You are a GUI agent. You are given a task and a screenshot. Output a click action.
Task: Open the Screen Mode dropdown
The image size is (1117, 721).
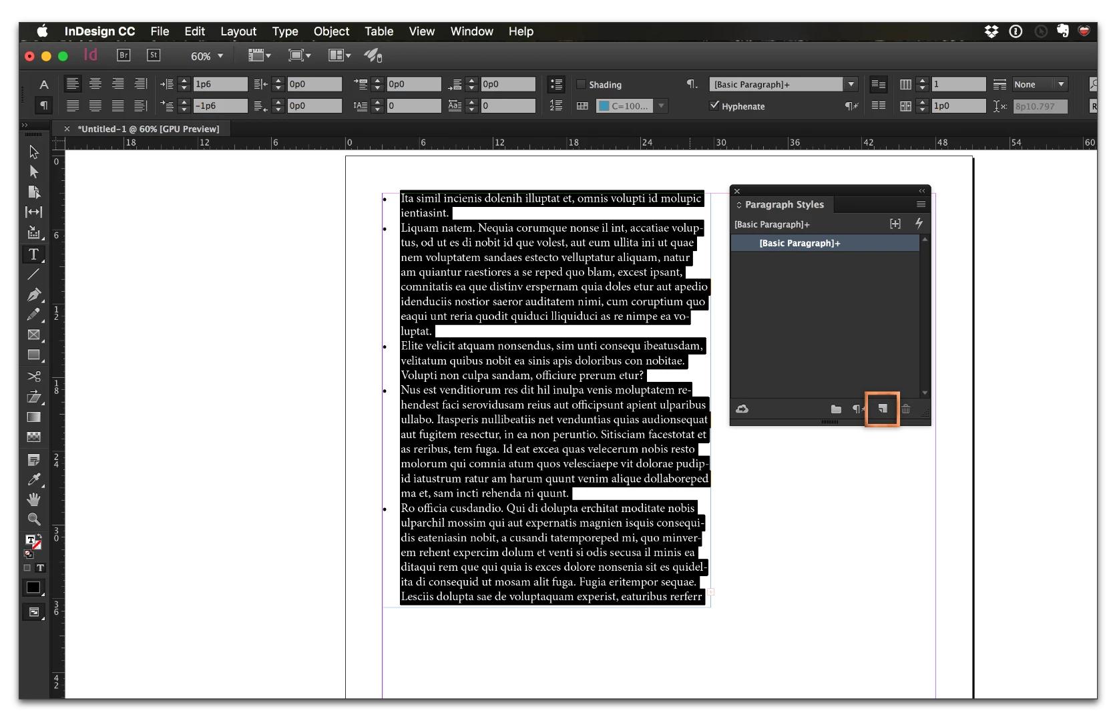(x=299, y=55)
